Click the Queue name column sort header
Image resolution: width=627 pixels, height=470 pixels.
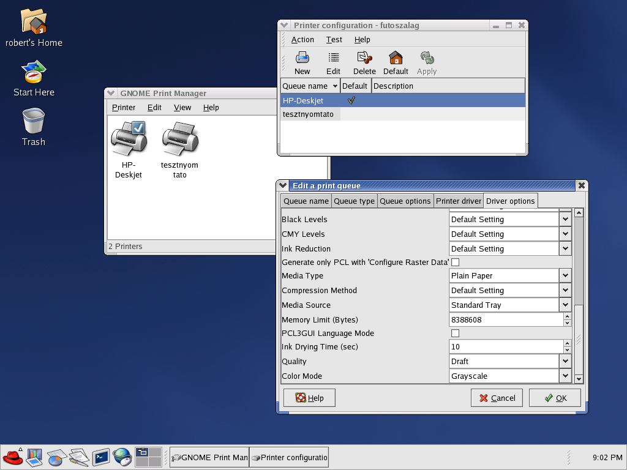[x=310, y=86]
